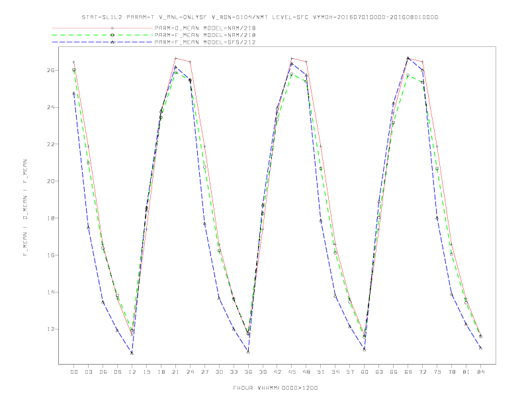Click forecast hour label 15 on x-axis
Viewport: 524px width, 405px height.
tap(146, 372)
